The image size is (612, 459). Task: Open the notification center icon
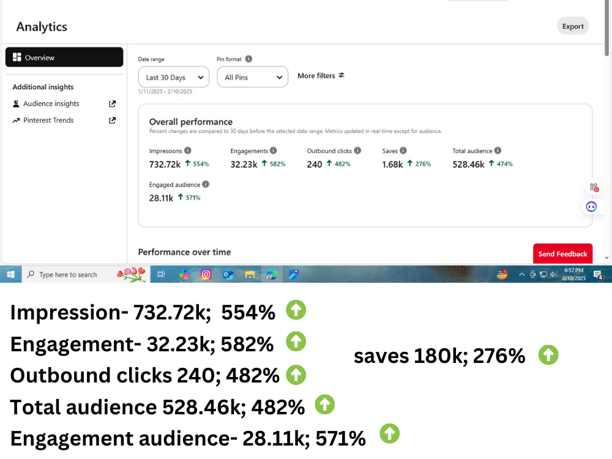point(598,275)
